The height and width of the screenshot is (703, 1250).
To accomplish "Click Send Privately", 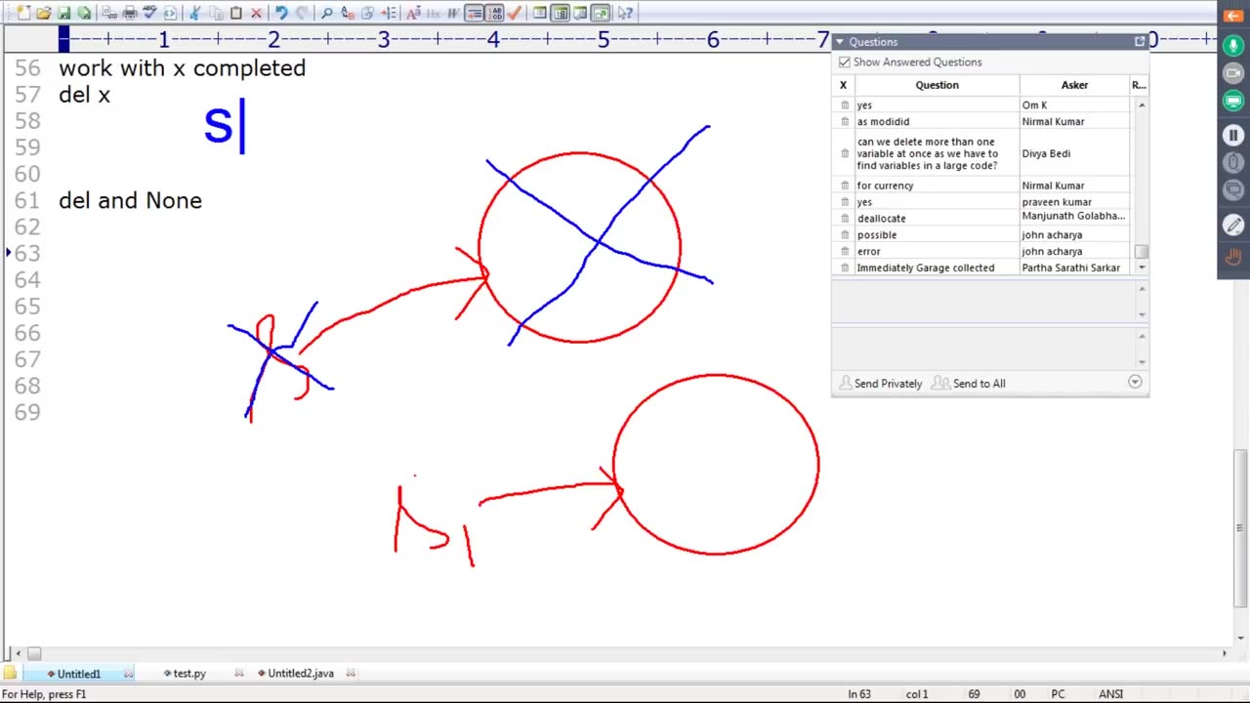I will (x=880, y=384).
